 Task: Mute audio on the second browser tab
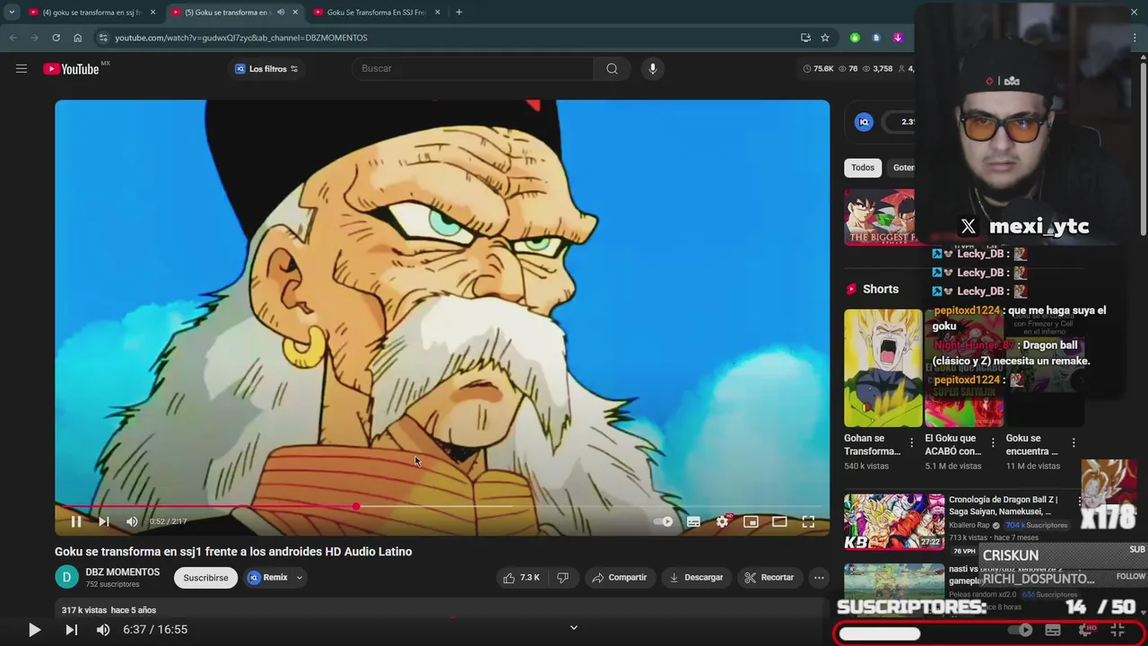click(281, 13)
